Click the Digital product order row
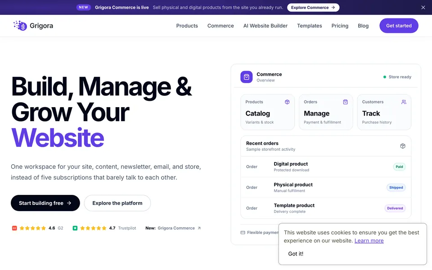 (326, 166)
